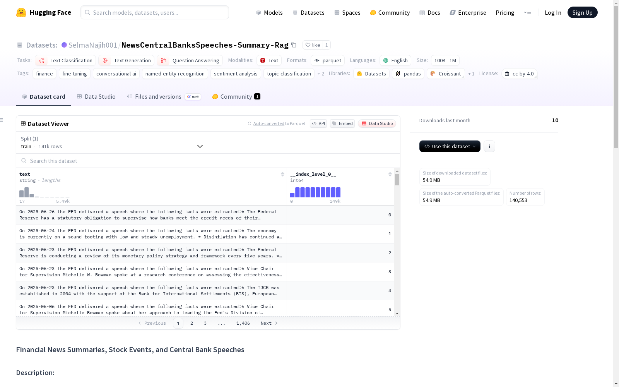Copy the dataset name with copy icon
Viewport: 619px width, 387px height.
[294, 45]
